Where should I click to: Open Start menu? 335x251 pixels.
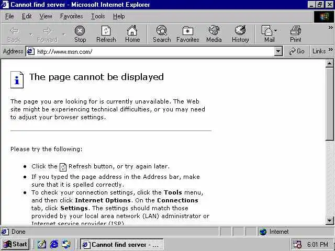pyautogui.click(x=15, y=244)
